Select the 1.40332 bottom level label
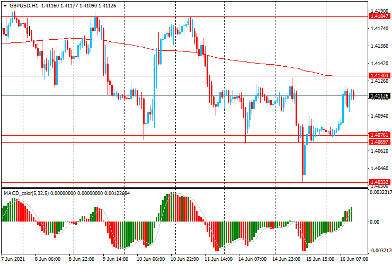 coord(379,182)
